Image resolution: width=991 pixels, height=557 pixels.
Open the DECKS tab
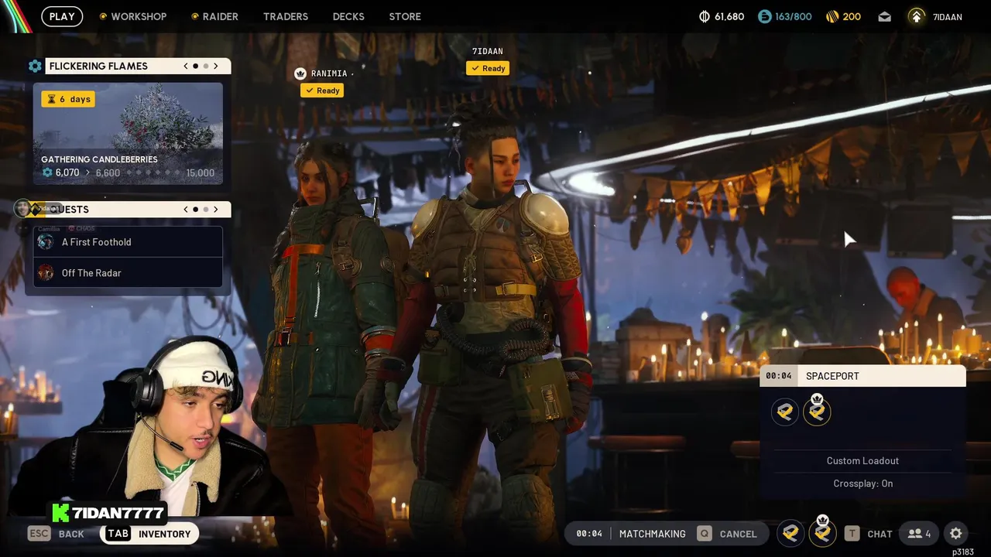[x=348, y=16]
